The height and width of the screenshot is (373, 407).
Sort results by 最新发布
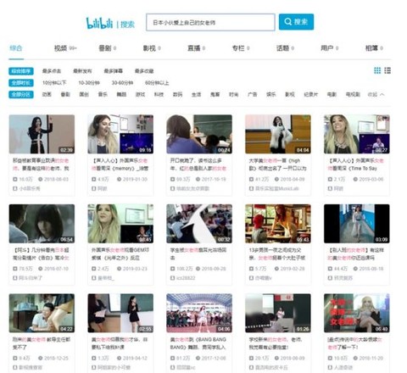(82, 71)
